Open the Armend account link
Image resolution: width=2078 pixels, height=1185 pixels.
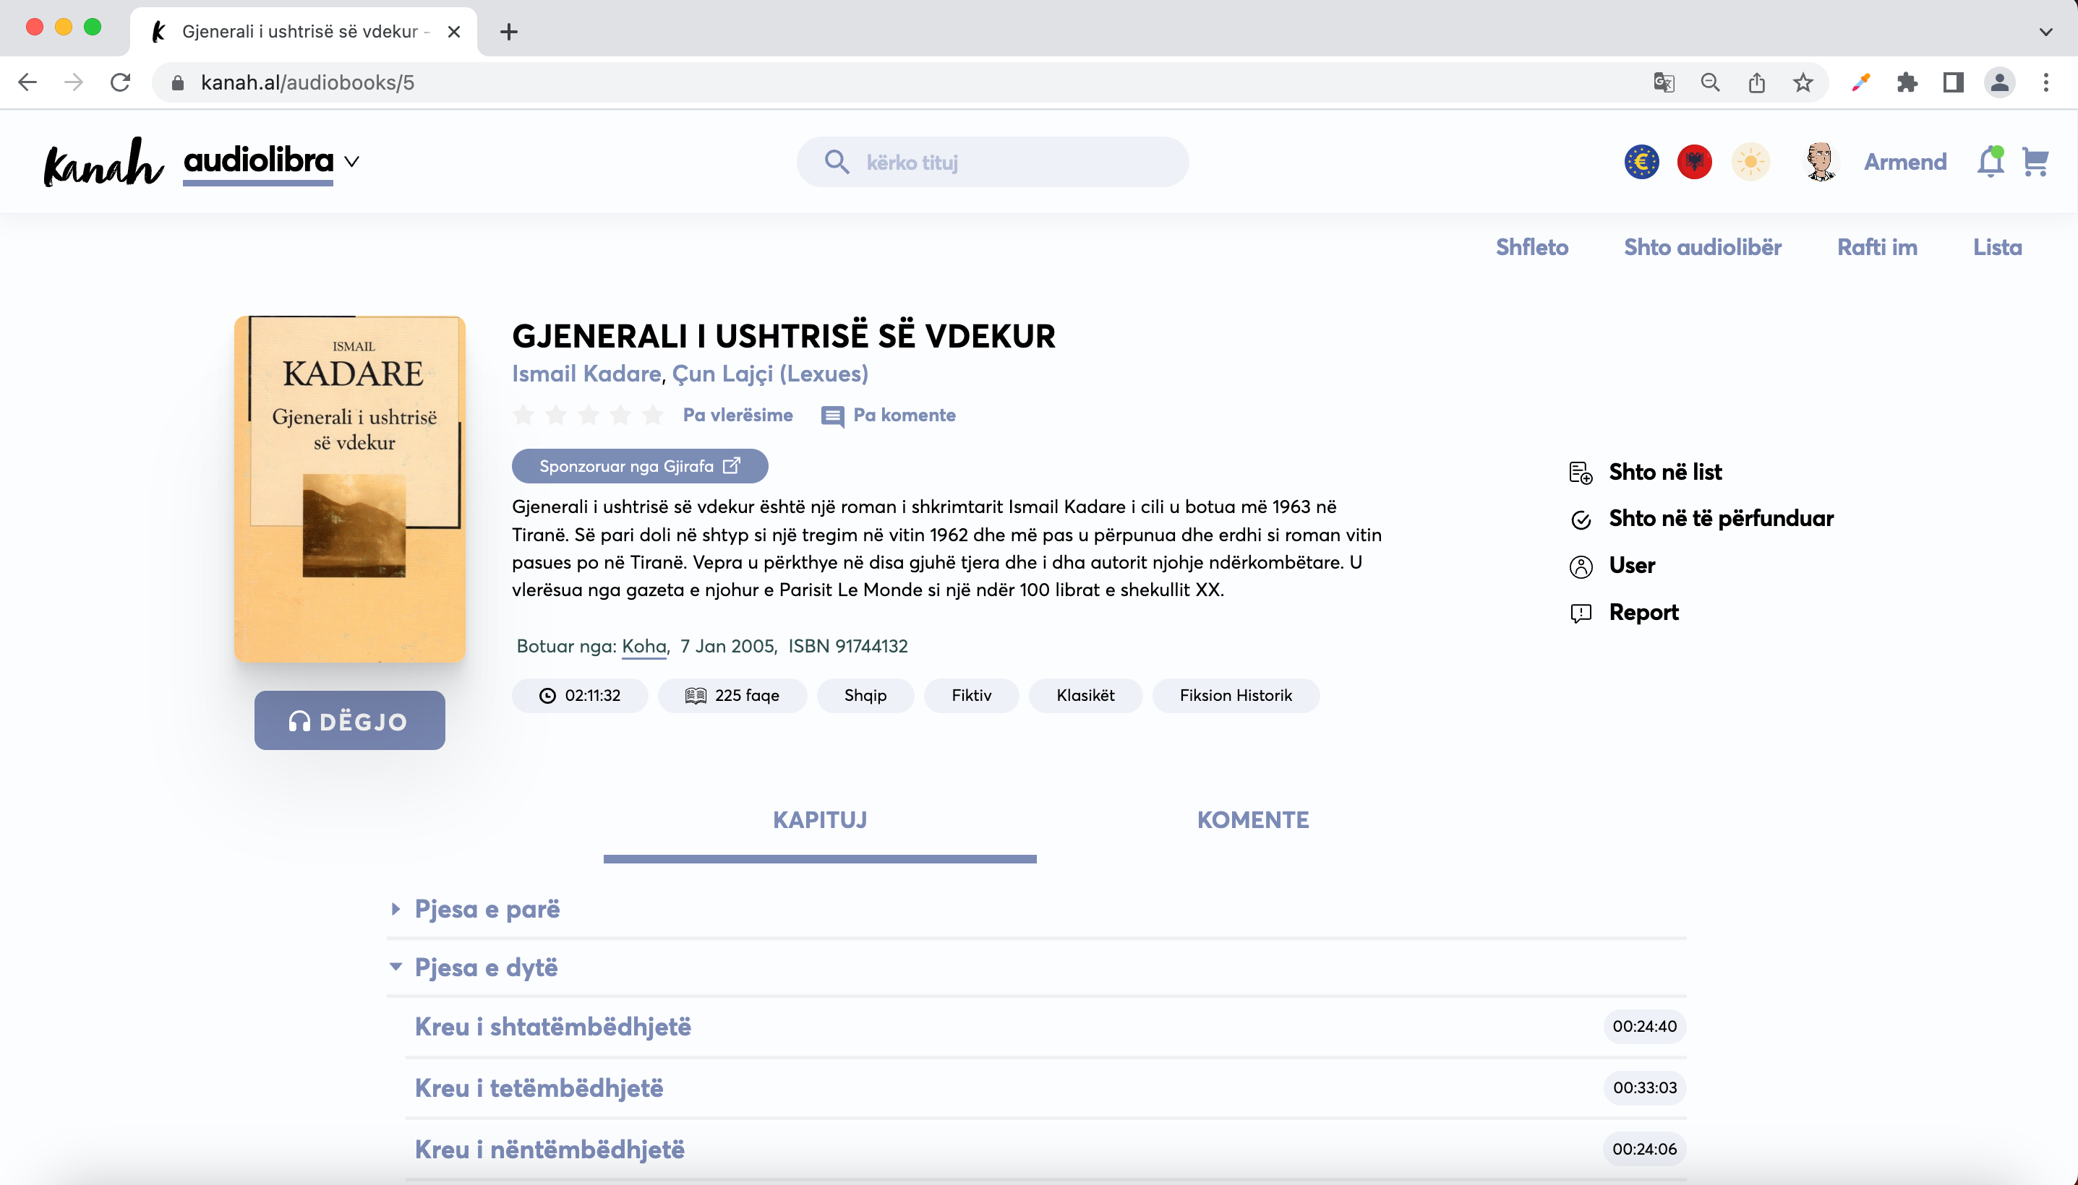[1905, 162]
